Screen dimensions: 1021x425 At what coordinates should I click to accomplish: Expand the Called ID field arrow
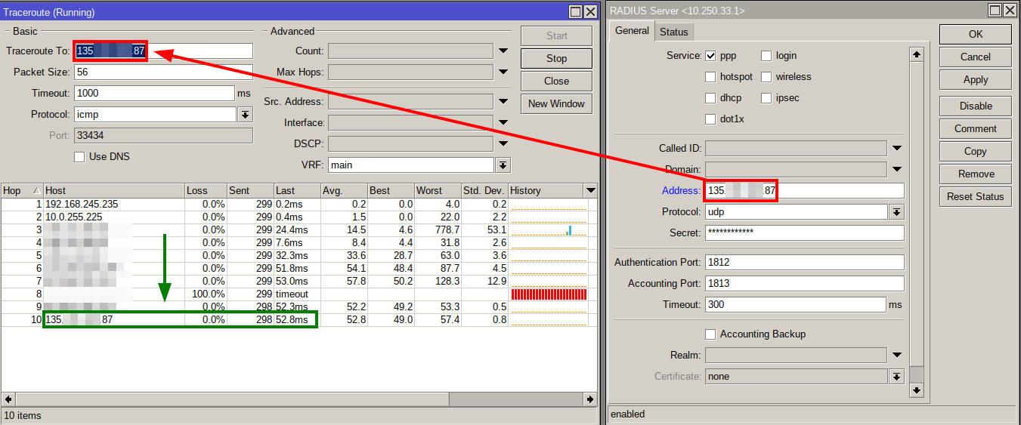pos(897,149)
